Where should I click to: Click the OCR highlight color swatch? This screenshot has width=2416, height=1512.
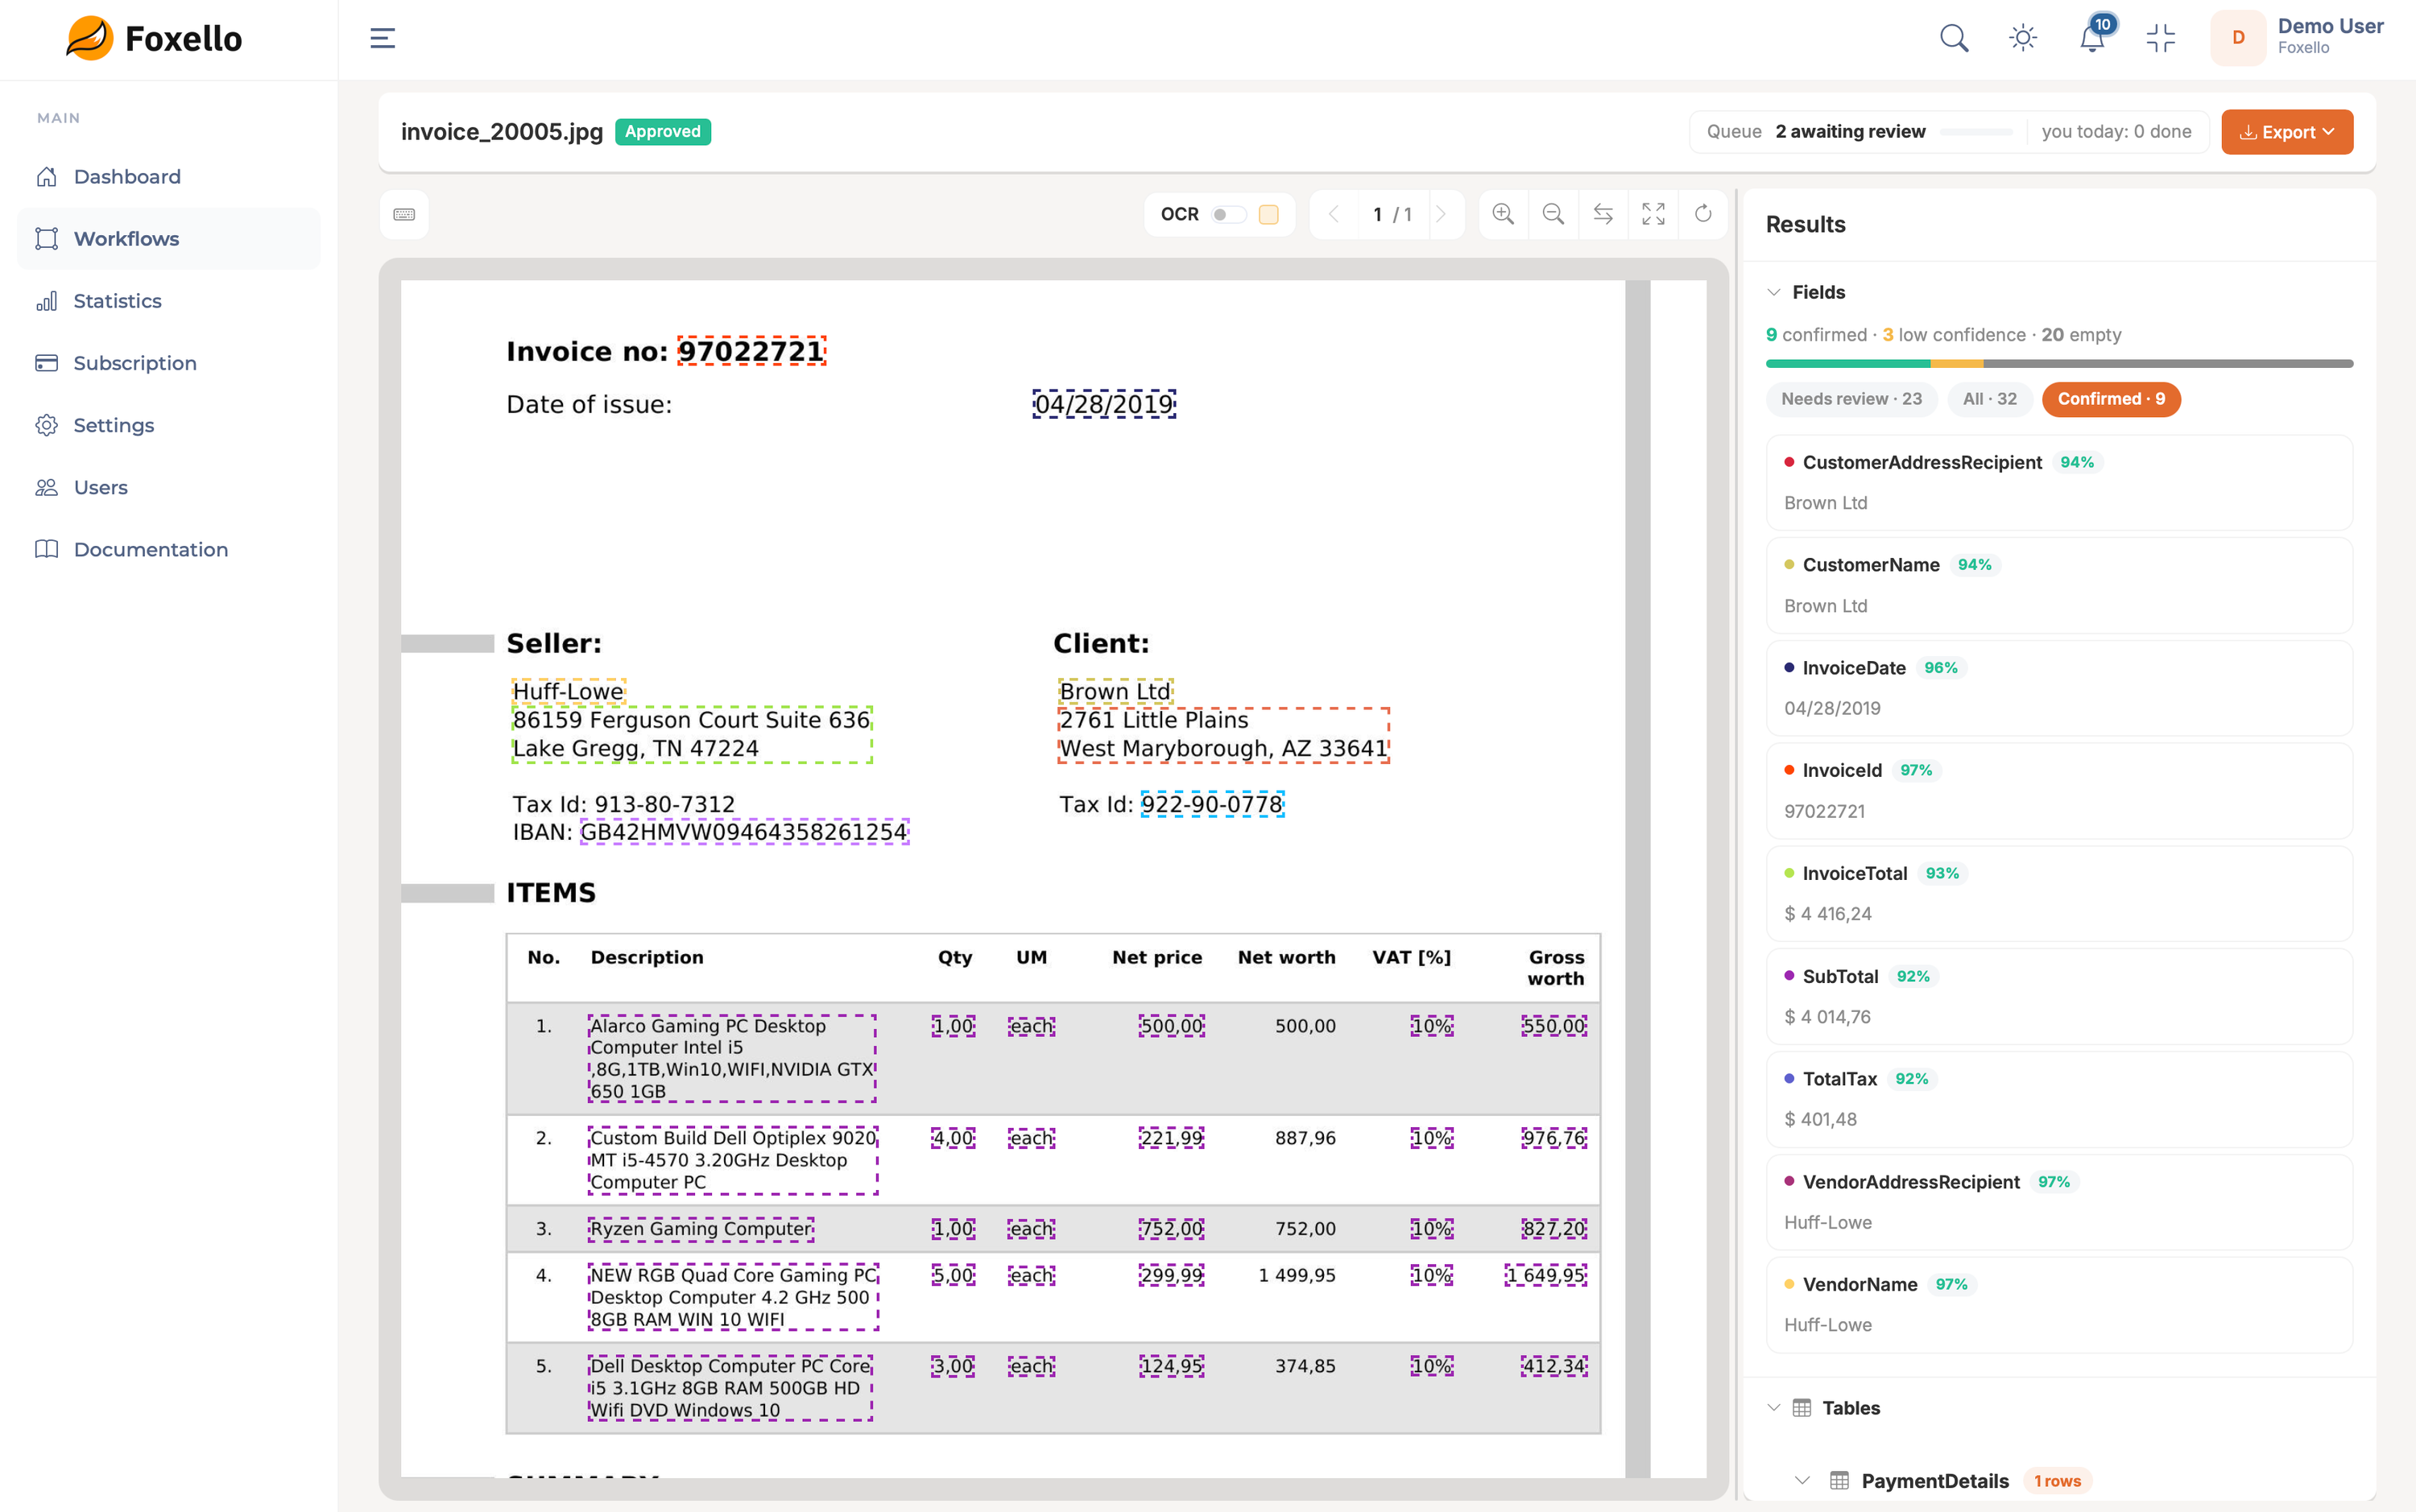[1268, 214]
